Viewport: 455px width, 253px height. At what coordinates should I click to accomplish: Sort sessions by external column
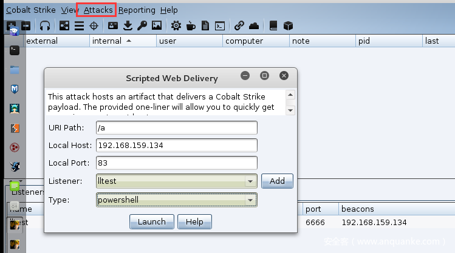pos(58,41)
